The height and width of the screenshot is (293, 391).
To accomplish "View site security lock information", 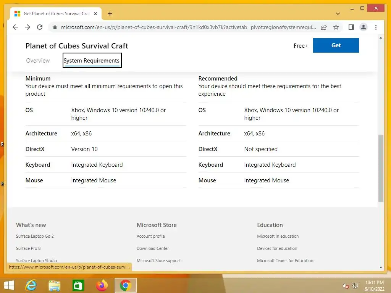I will coord(55,27).
